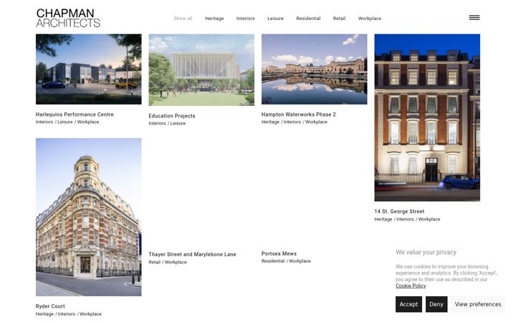The height and width of the screenshot is (322, 516).
Task: Select the Show all filter
Action: coord(183,19)
